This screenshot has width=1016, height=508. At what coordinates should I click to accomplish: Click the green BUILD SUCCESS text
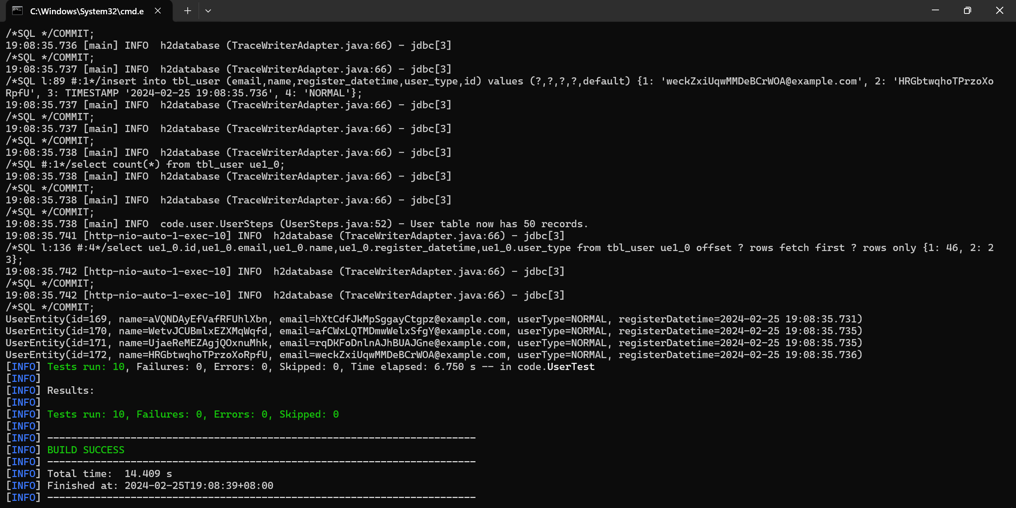86,450
